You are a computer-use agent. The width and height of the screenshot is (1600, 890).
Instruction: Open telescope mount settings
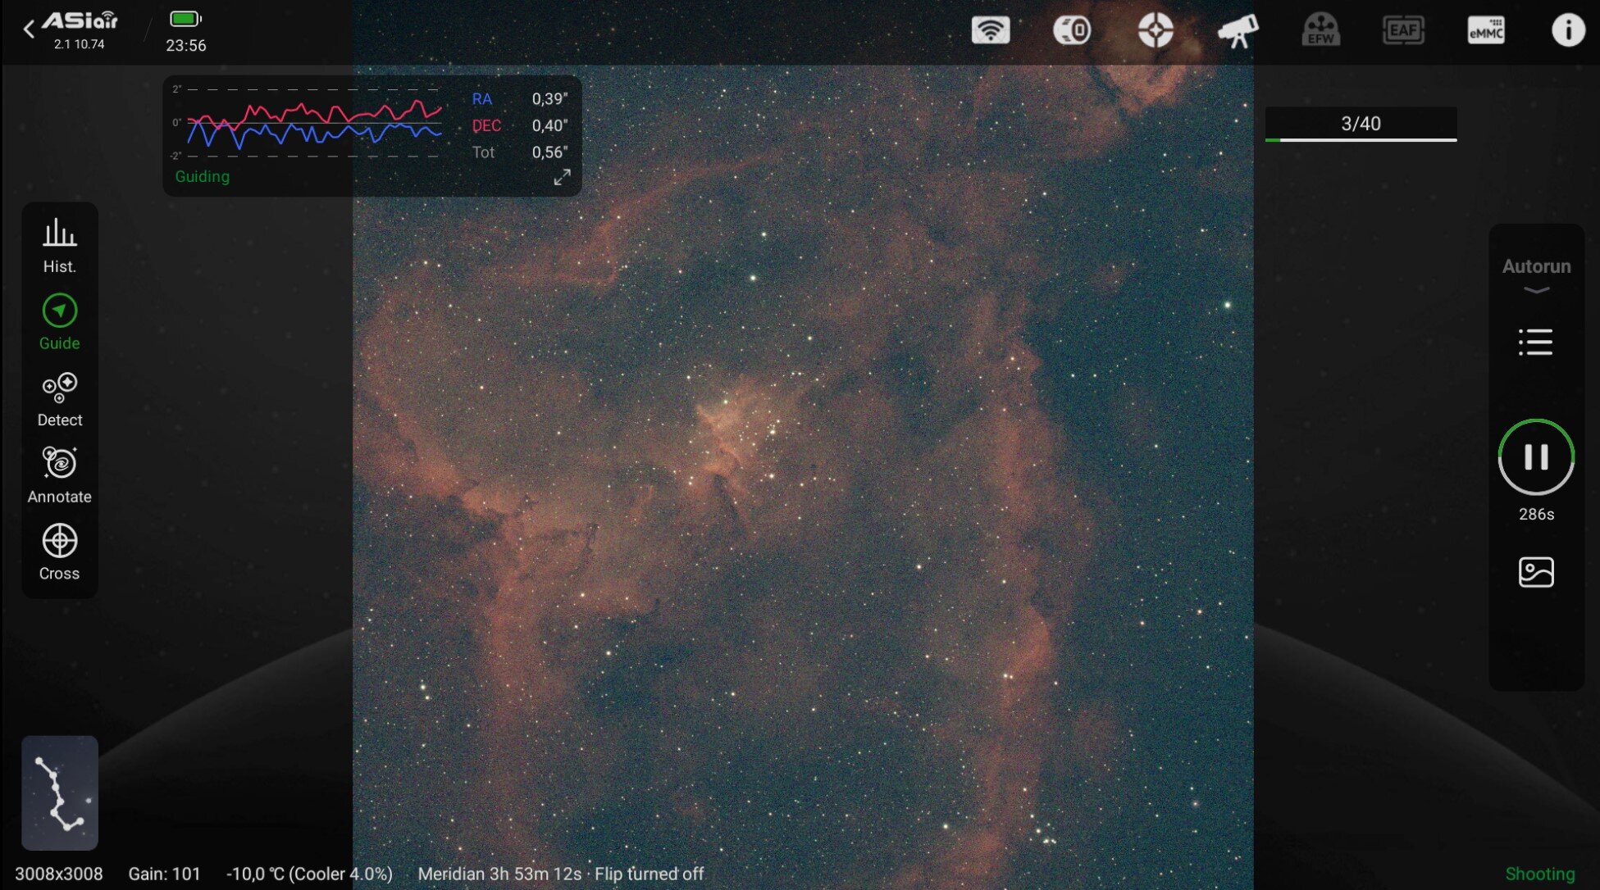1237,30
